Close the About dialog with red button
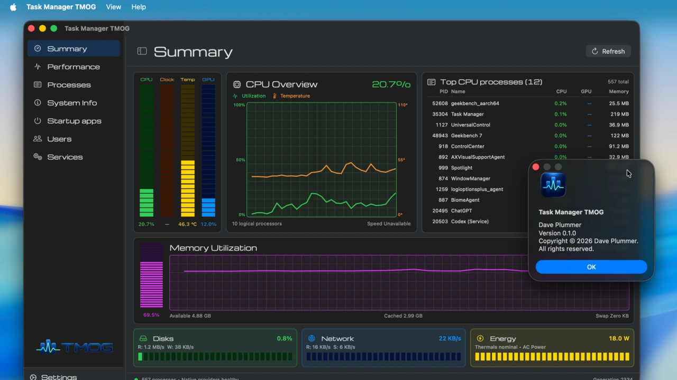The width and height of the screenshot is (677, 380). [x=536, y=167]
